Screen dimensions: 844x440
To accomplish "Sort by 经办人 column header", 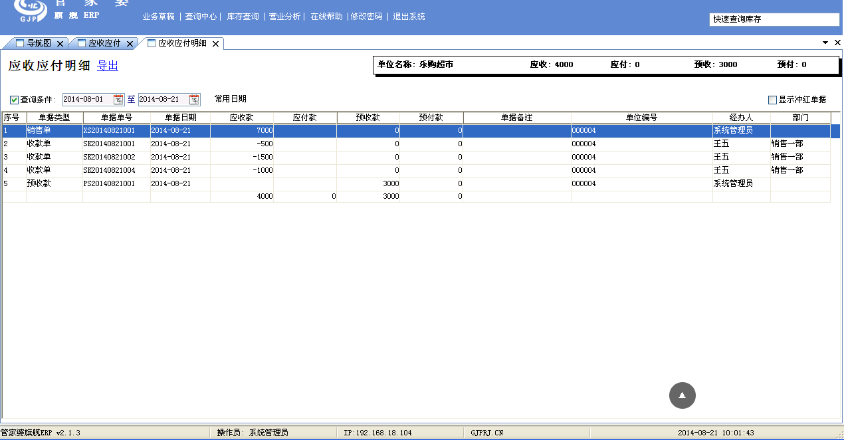I will tap(742, 118).
